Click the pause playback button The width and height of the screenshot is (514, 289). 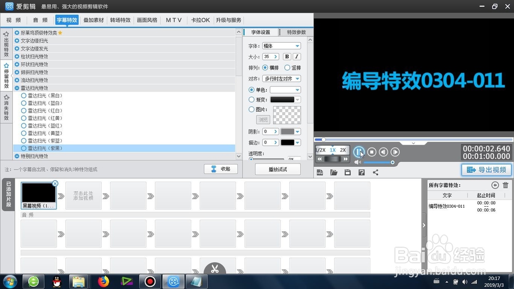tap(359, 152)
